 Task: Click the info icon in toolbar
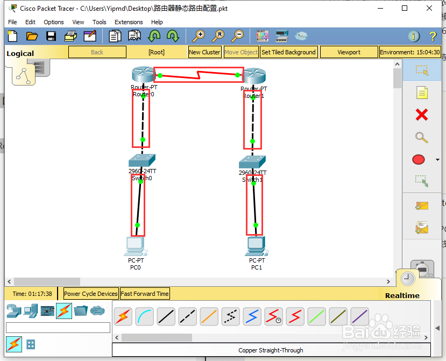point(414,36)
